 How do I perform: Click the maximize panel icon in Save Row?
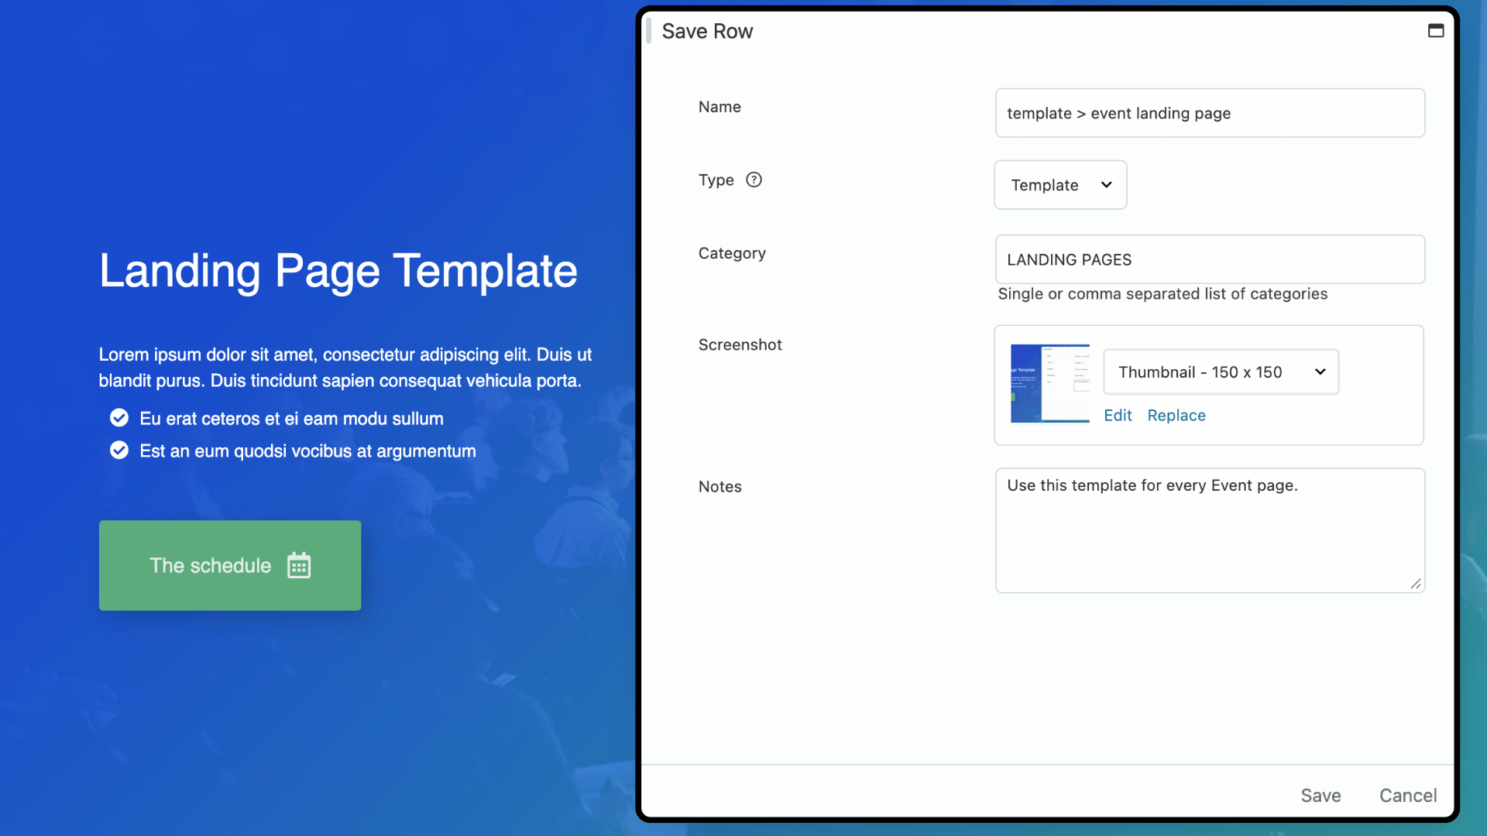[x=1436, y=31]
